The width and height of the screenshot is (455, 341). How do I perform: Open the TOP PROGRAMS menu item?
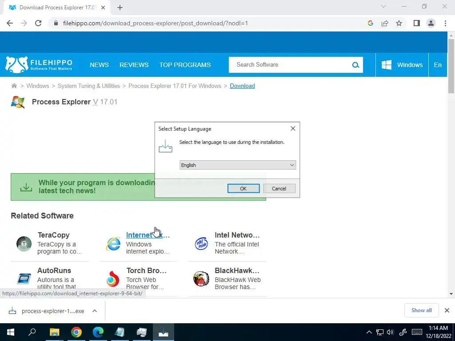pyautogui.click(x=185, y=65)
